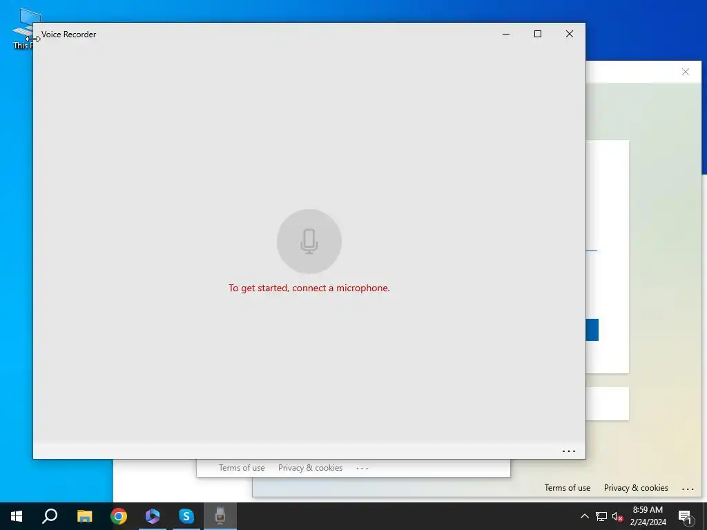
Task: Open the Action Center notifications icon
Action: coord(686,516)
